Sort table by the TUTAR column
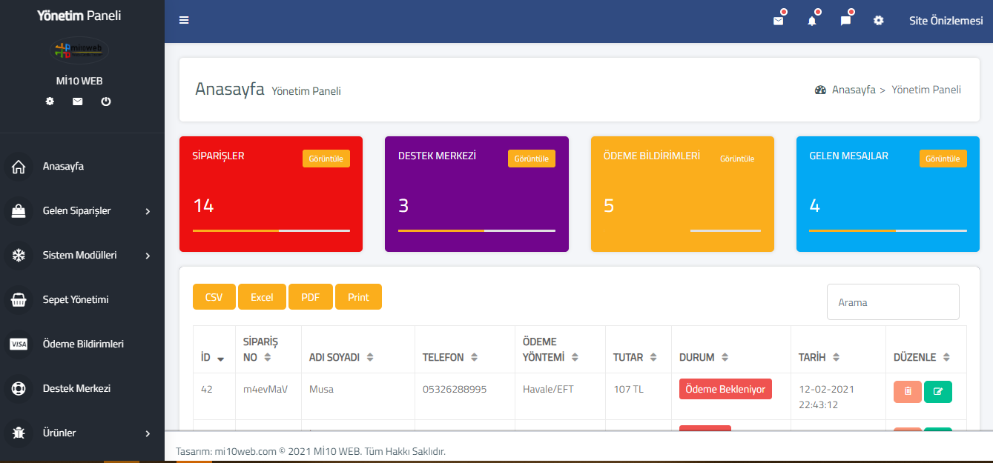 pos(636,357)
